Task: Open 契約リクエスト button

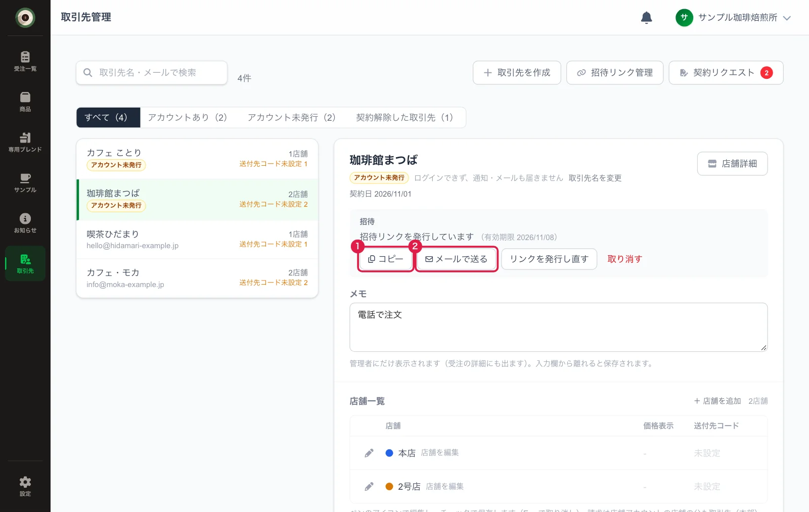Action: (x=726, y=73)
